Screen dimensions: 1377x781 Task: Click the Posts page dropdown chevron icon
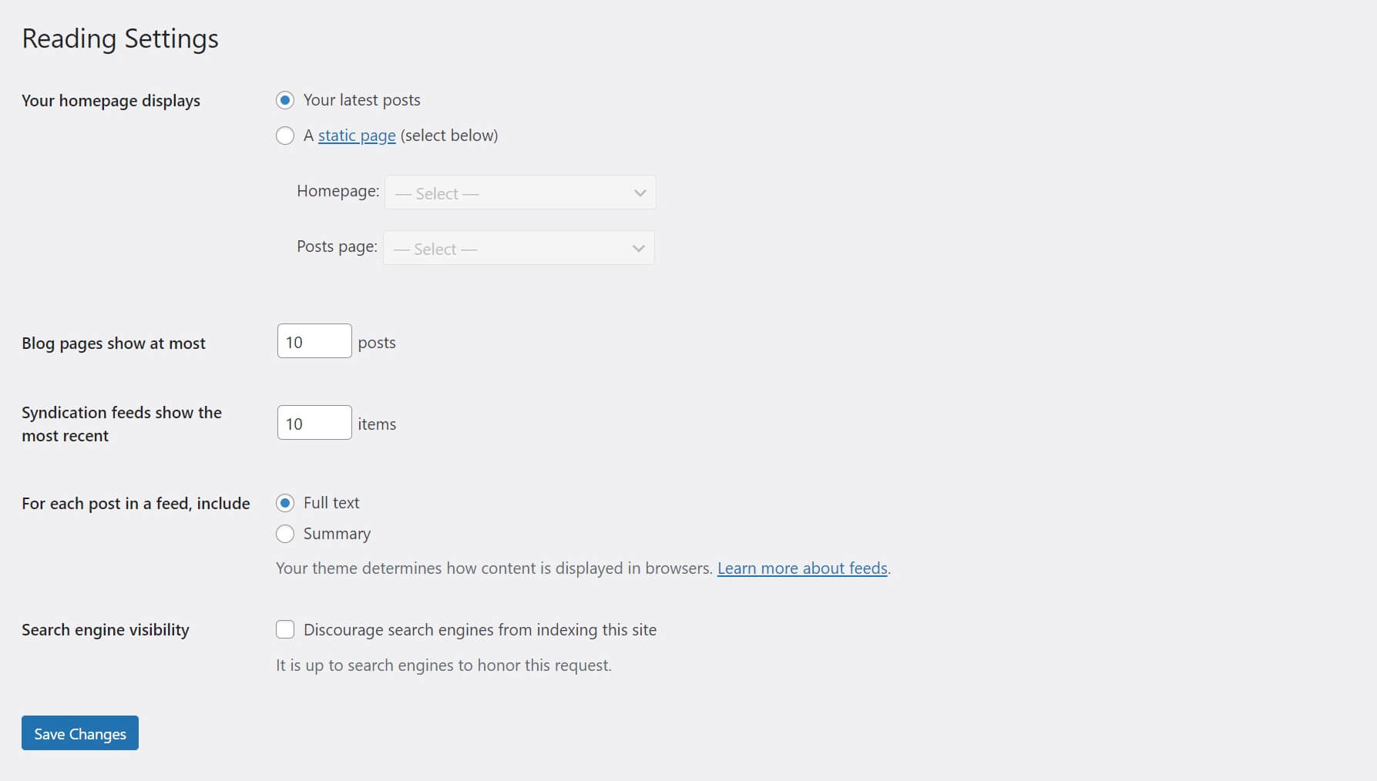click(x=637, y=248)
